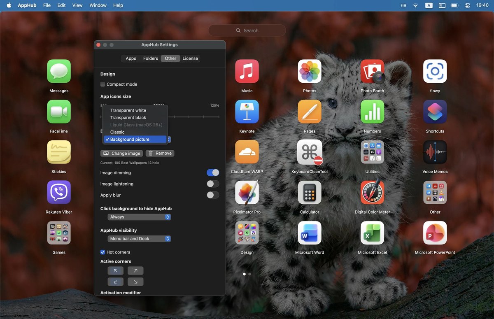Click the Change image button
The width and height of the screenshot is (494, 319).
point(121,153)
